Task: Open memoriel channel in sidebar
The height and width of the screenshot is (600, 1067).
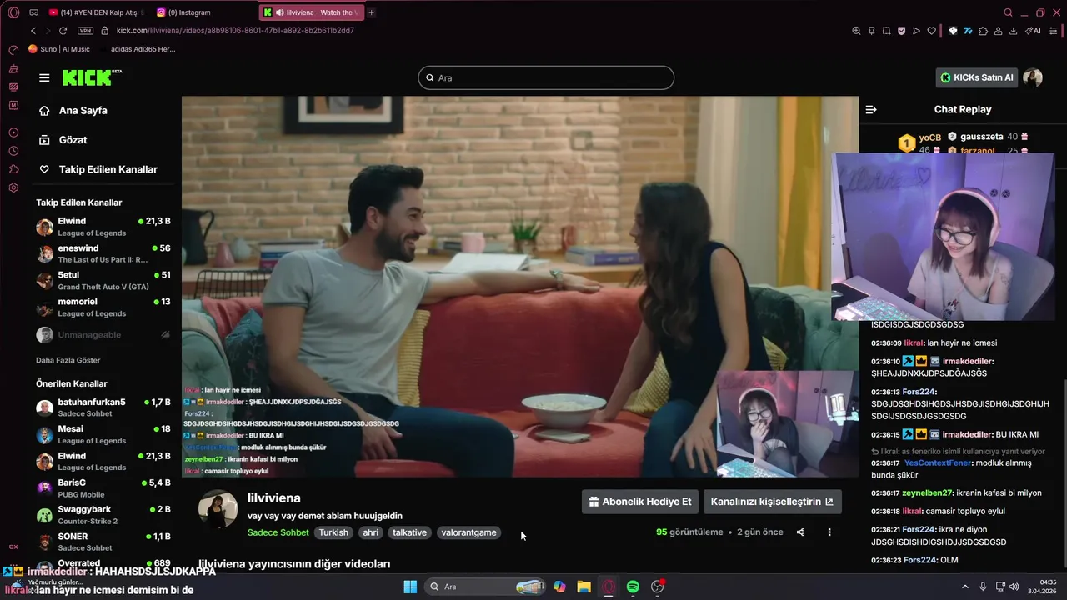Action: point(104,307)
